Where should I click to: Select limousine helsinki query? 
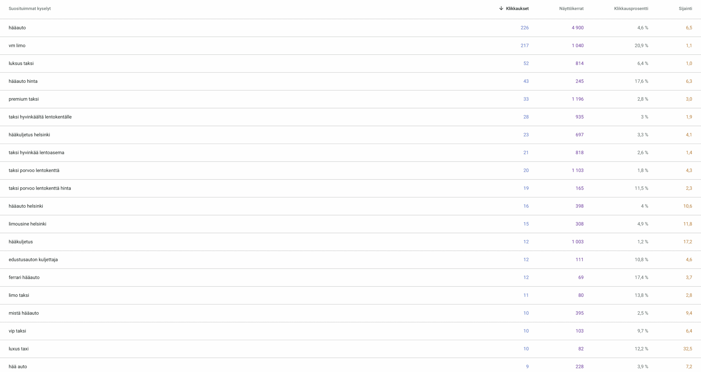pos(27,224)
